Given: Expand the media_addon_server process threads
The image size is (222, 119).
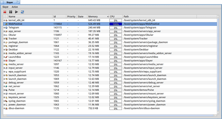Looking at the screenshot, I should click(x=4, y=53).
